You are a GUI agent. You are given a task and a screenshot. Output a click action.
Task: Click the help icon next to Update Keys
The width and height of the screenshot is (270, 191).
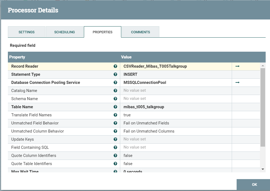pyautogui.click(x=115, y=139)
